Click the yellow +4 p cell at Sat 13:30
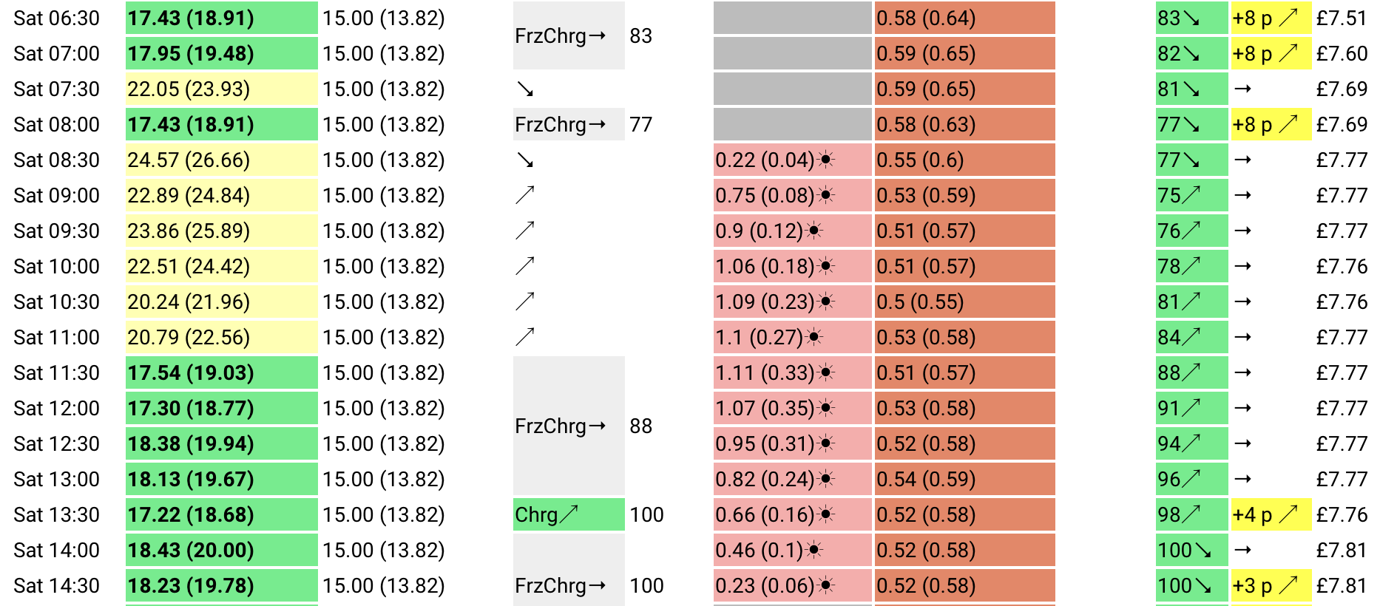 click(1271, 514)
